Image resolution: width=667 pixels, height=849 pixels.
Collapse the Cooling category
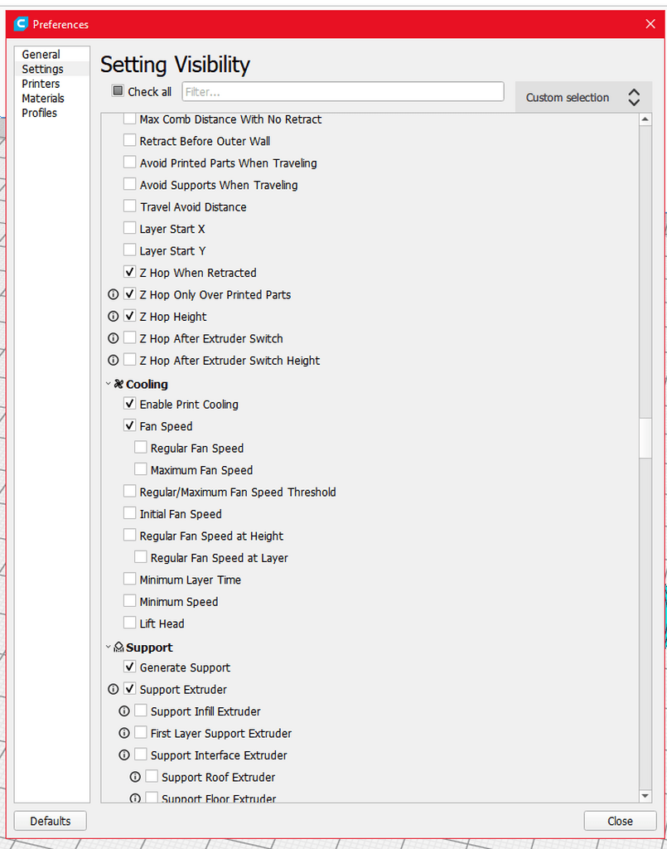pos(109,384)
